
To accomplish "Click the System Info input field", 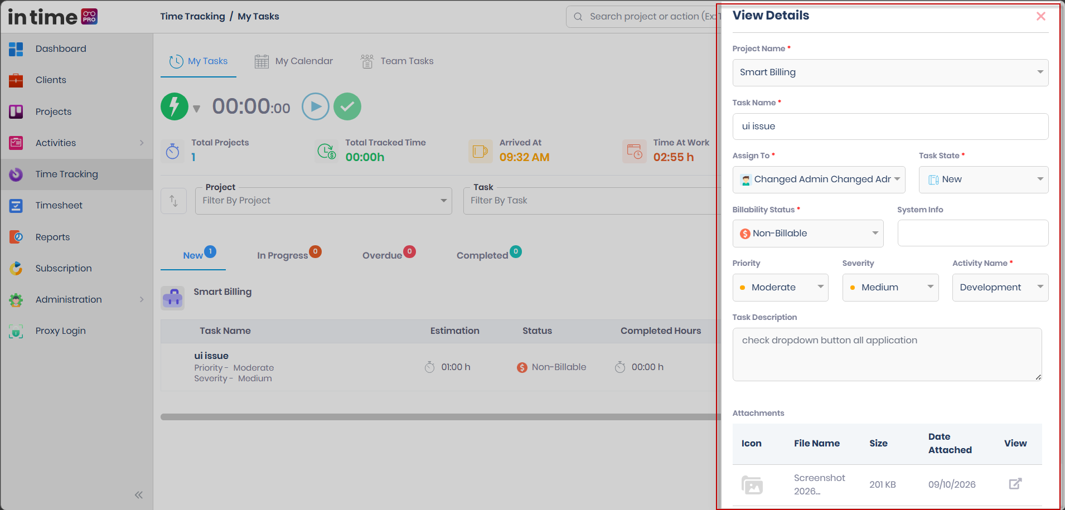I will [973, 233].
